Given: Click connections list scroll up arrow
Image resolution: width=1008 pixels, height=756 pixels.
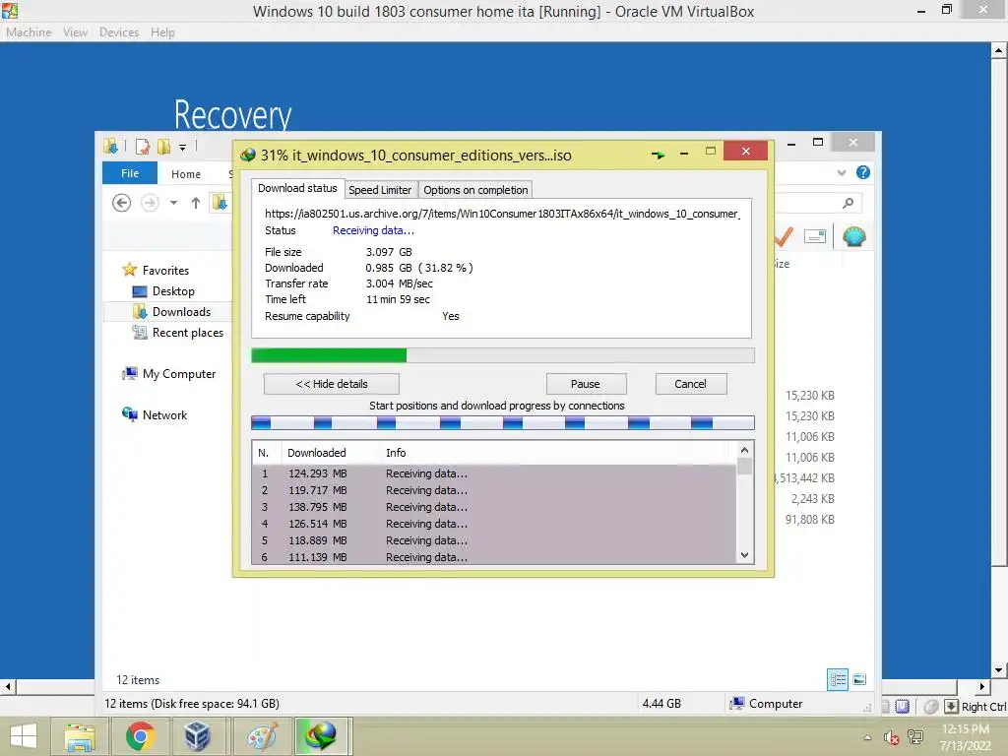Looking at the screenshot, I should (x=744, y=450).
